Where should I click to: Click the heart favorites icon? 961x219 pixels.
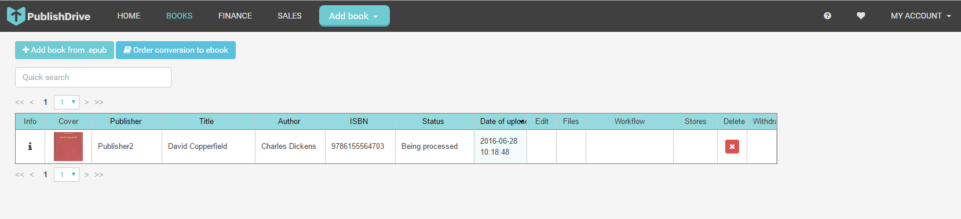pos(861,16)
